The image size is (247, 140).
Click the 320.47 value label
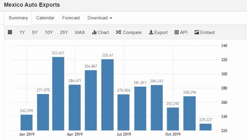(108, 55)
